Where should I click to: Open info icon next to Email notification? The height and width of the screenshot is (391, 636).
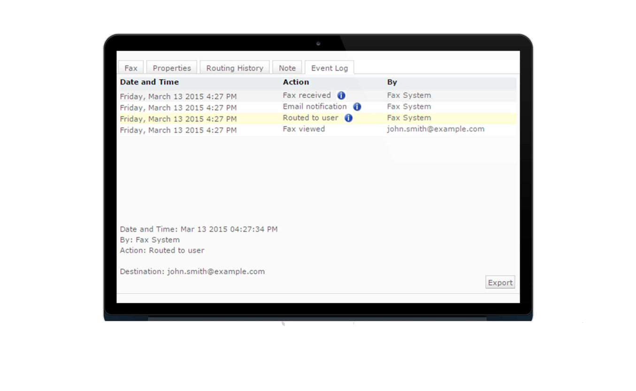(357, 107)
